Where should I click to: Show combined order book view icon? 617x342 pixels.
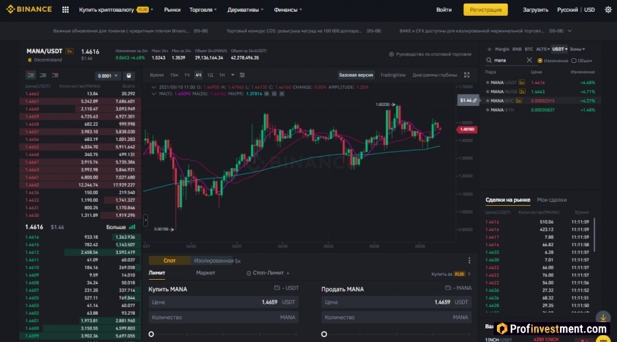pyautogui.click(x=30, y=75)
